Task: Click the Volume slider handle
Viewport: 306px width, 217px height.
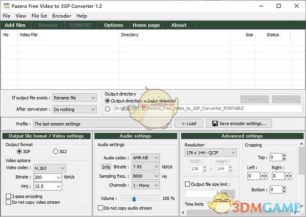Action: [134, 199]
